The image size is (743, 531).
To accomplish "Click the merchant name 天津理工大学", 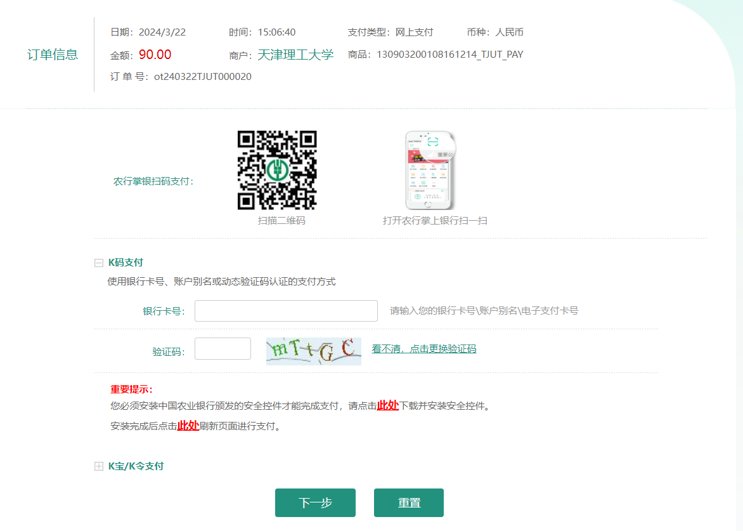I will (295, 55).
